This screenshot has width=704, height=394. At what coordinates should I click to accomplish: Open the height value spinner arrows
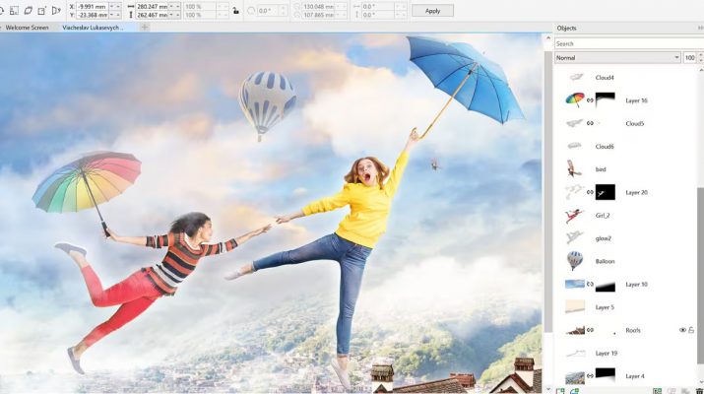click(x=174, y=15)
